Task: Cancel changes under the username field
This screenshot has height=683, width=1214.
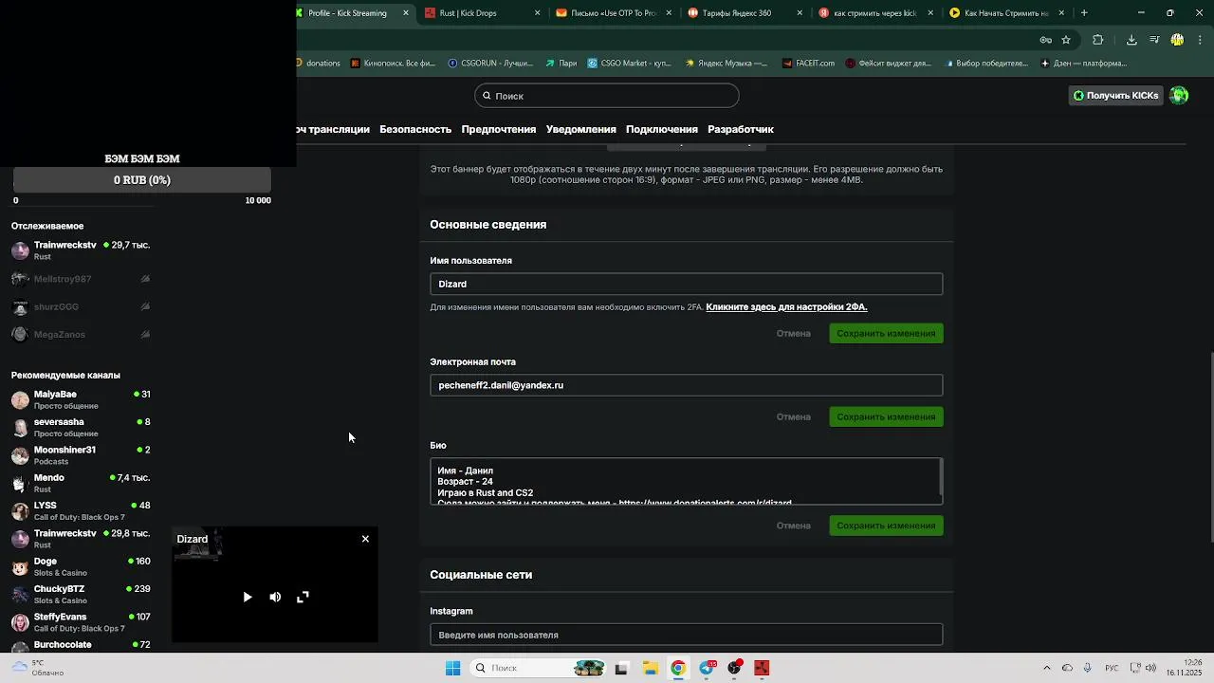Action: [x=794, y=333]
